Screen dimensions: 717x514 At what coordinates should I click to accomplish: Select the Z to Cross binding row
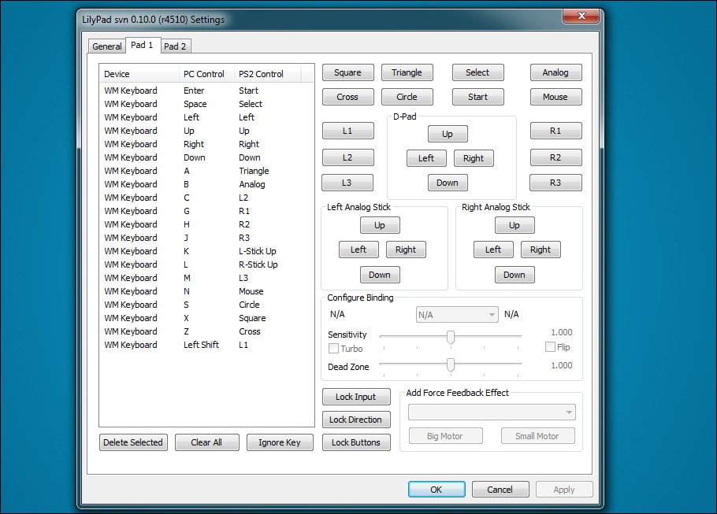coord(206,331)
